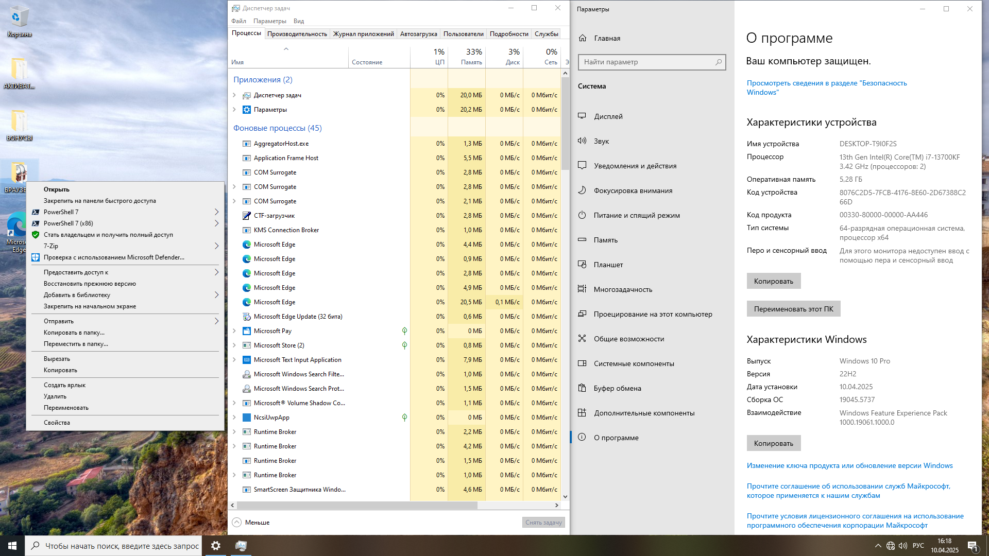The image size is (989, 556).
Task: Expand the Параметры app row
Action: point(234,109)
